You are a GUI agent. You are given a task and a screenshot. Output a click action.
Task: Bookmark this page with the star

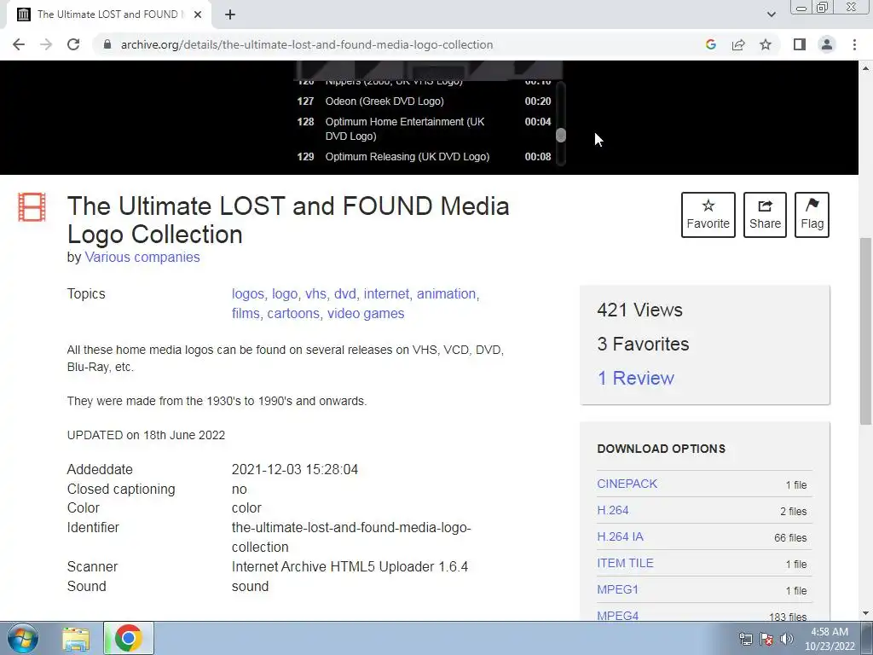(x=766, y=44)
